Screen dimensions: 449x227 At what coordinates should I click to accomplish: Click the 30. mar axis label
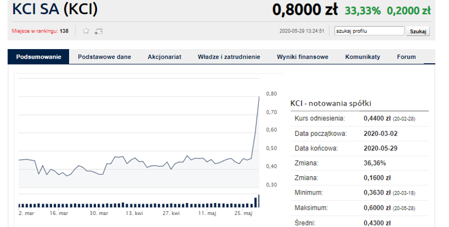pyautogui.click(x=99, y=213)
